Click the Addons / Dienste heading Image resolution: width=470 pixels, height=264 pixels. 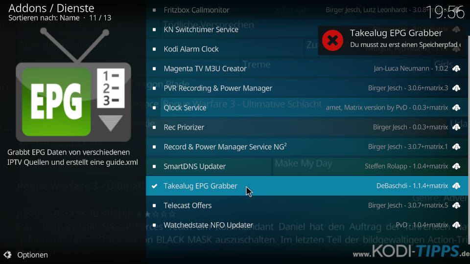click(51, 8)
